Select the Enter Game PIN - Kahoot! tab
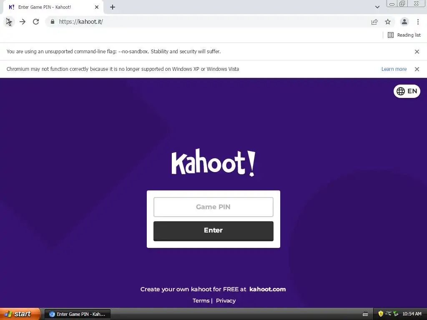Image resolution: width=427 pixels, height=320 pixels. 53,7
